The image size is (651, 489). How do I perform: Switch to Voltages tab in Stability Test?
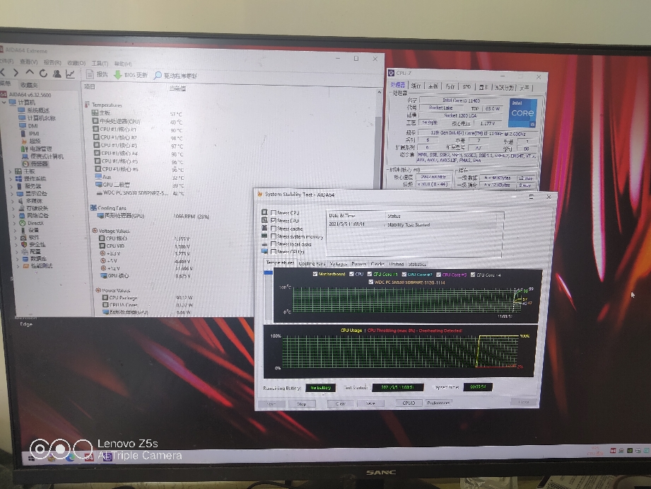point(339,264)
